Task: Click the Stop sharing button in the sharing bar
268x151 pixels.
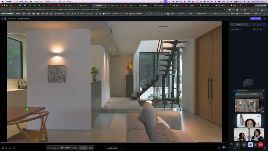Action: click(x=83, y=148)
